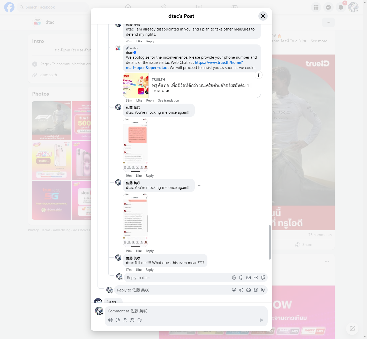Open the dtac page logo in header

coord(37,22)
